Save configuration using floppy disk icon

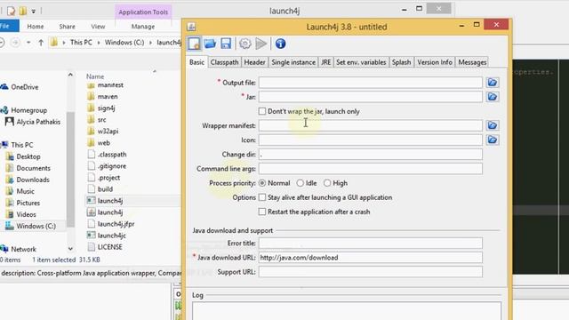[x=226, y=44]
